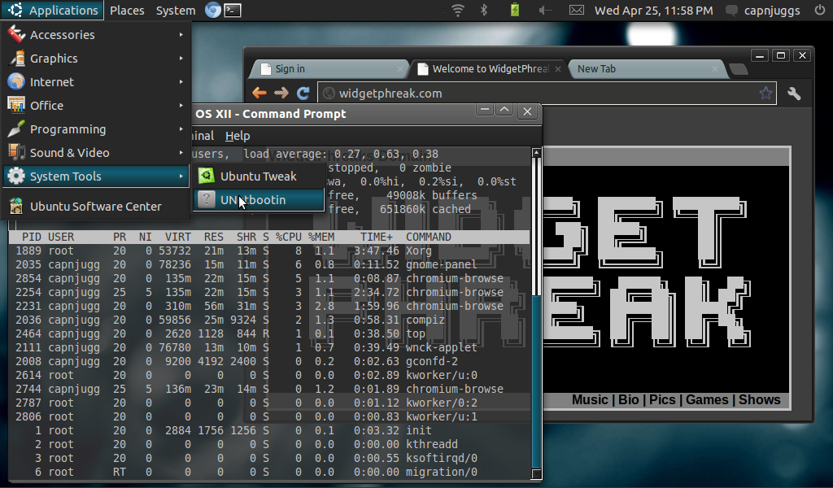Click the terminal scrollbar down arrow
The height and width of the screenshot is (488, 833).
click(537, 473)
